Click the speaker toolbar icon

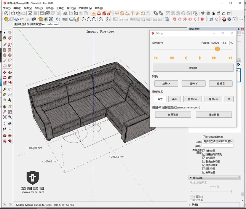point(58,19)
